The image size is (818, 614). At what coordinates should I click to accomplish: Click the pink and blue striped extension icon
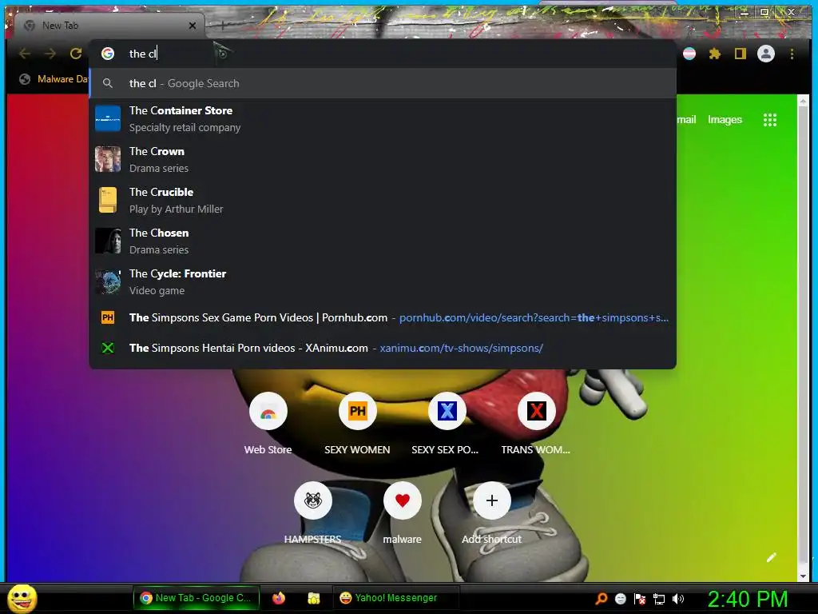click(689, 54)
